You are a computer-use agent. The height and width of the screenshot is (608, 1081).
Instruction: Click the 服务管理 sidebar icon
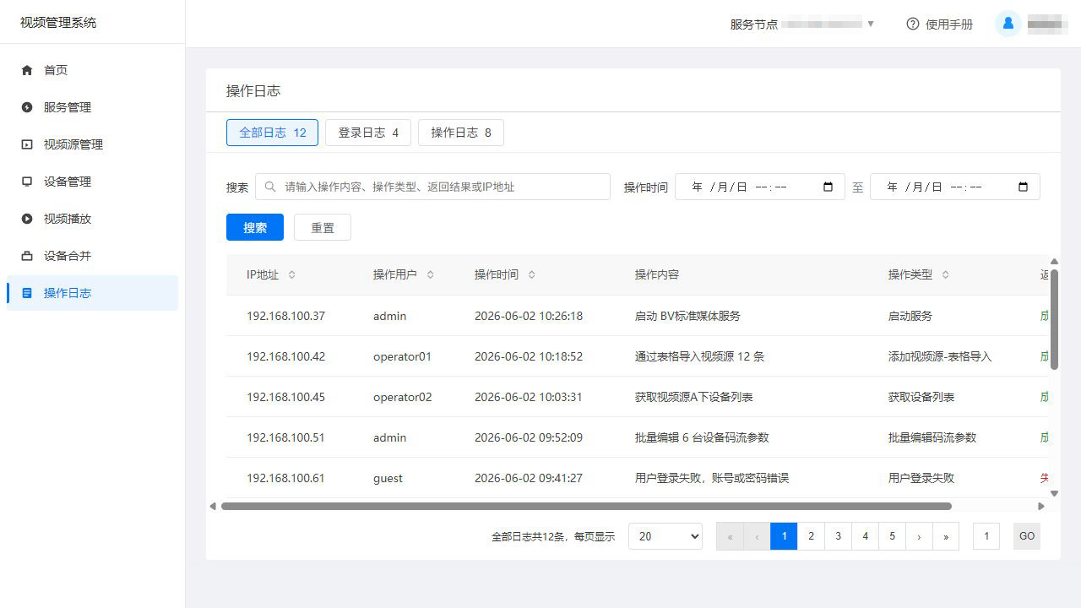pos(27,107)
